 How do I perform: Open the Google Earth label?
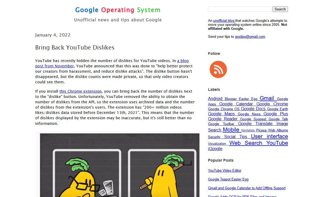tap(278, 109)
